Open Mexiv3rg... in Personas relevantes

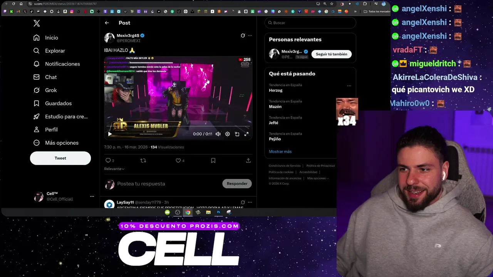[292, 52]
